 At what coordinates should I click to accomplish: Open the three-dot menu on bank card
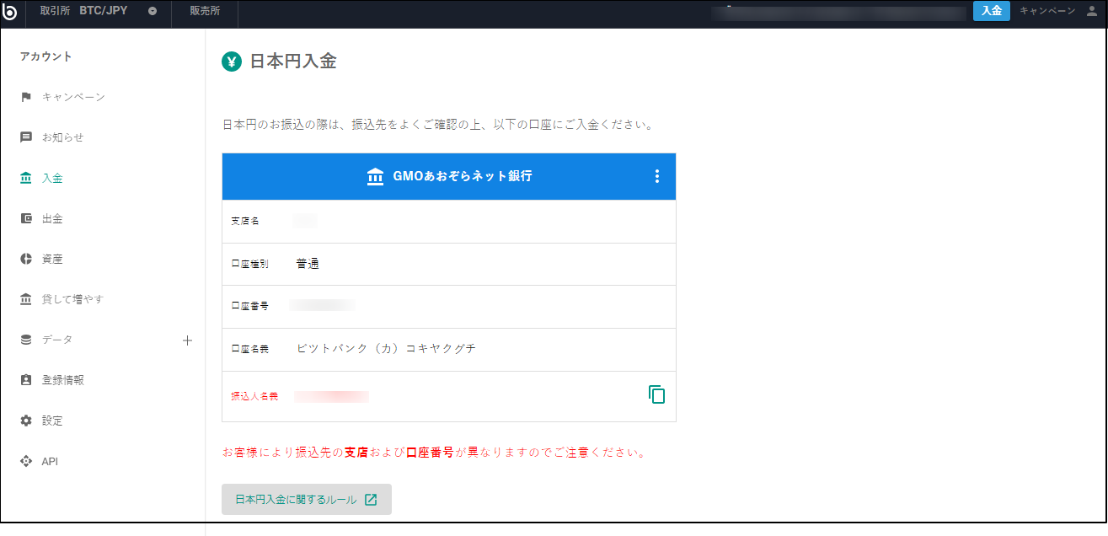pyautogui.click(x=657, y=176)
